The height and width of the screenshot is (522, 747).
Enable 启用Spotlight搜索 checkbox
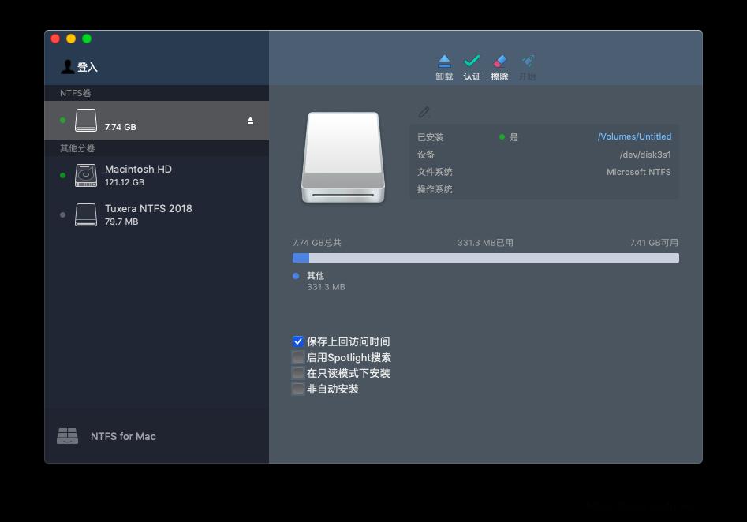tap(298, 357)
